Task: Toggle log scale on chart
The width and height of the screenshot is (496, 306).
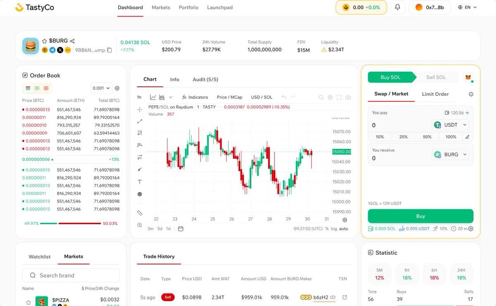Action: [x=334, y=229]
